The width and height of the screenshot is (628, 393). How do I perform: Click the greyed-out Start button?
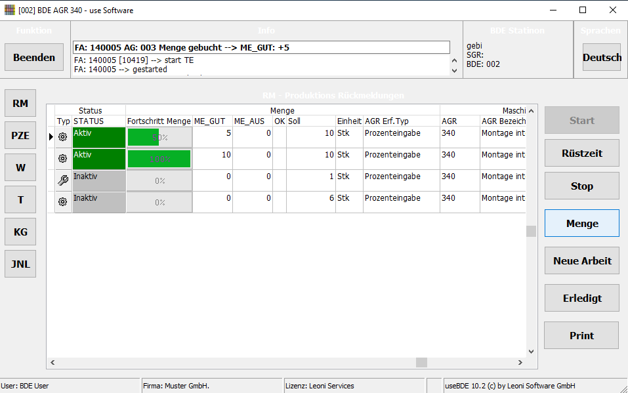tap(582, 120)
